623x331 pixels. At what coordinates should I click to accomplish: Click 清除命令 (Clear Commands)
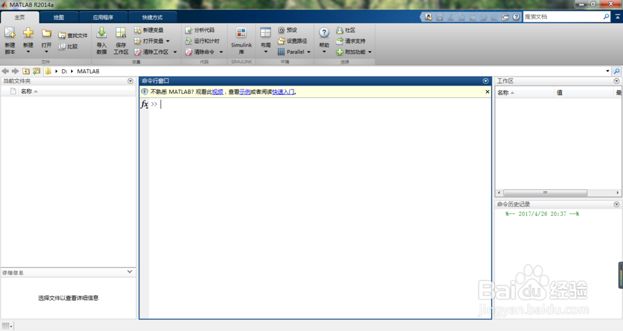(200, 52)
